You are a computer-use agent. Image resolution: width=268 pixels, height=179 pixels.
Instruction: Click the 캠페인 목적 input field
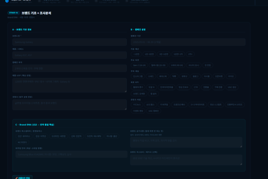[x=70, y=68]
